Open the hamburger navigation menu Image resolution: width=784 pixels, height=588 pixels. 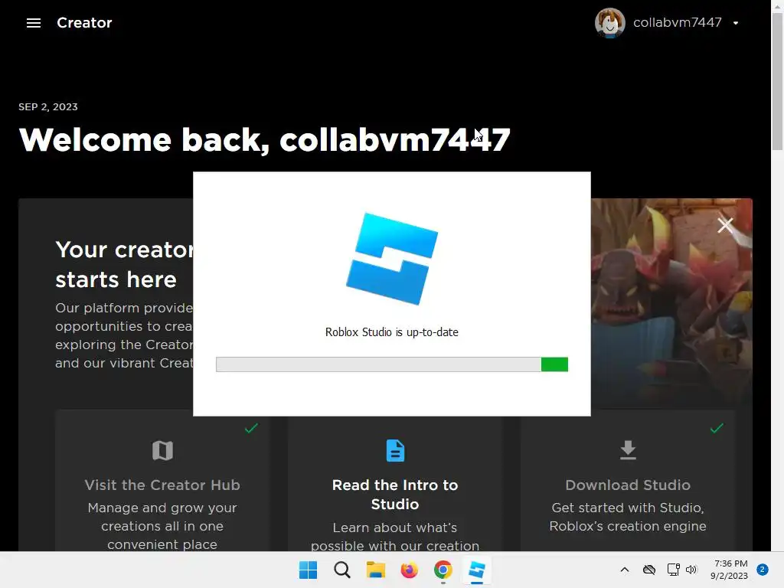tap(34, 23)
